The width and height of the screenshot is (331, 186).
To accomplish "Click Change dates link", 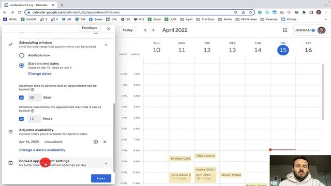I will 40,73.
